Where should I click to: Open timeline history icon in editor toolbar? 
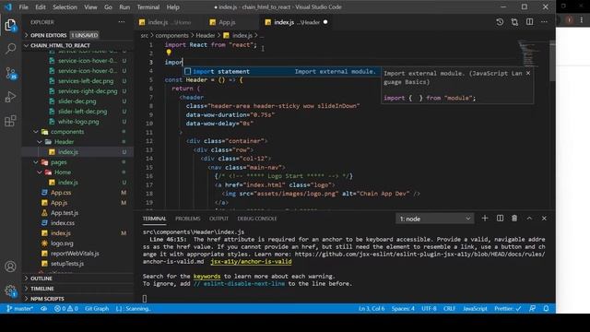tap(500, 22)
